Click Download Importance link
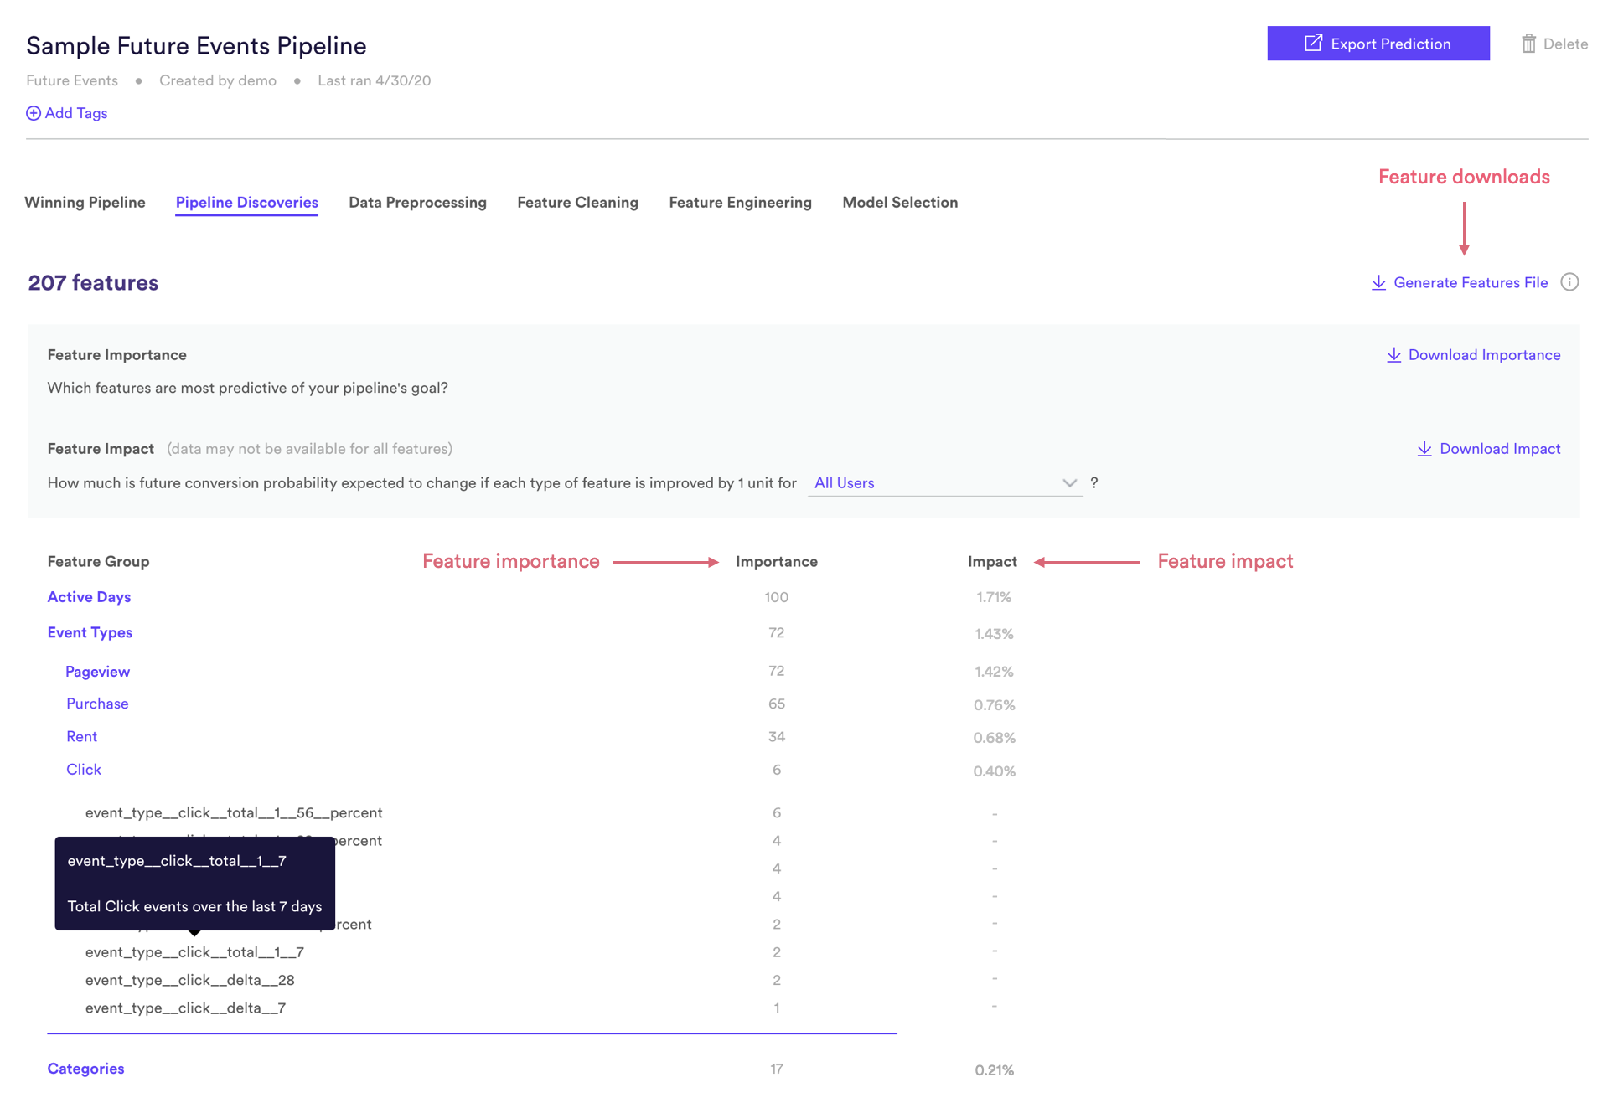This screenshot has width=1613, height=1103. [x=1484, y=355]
